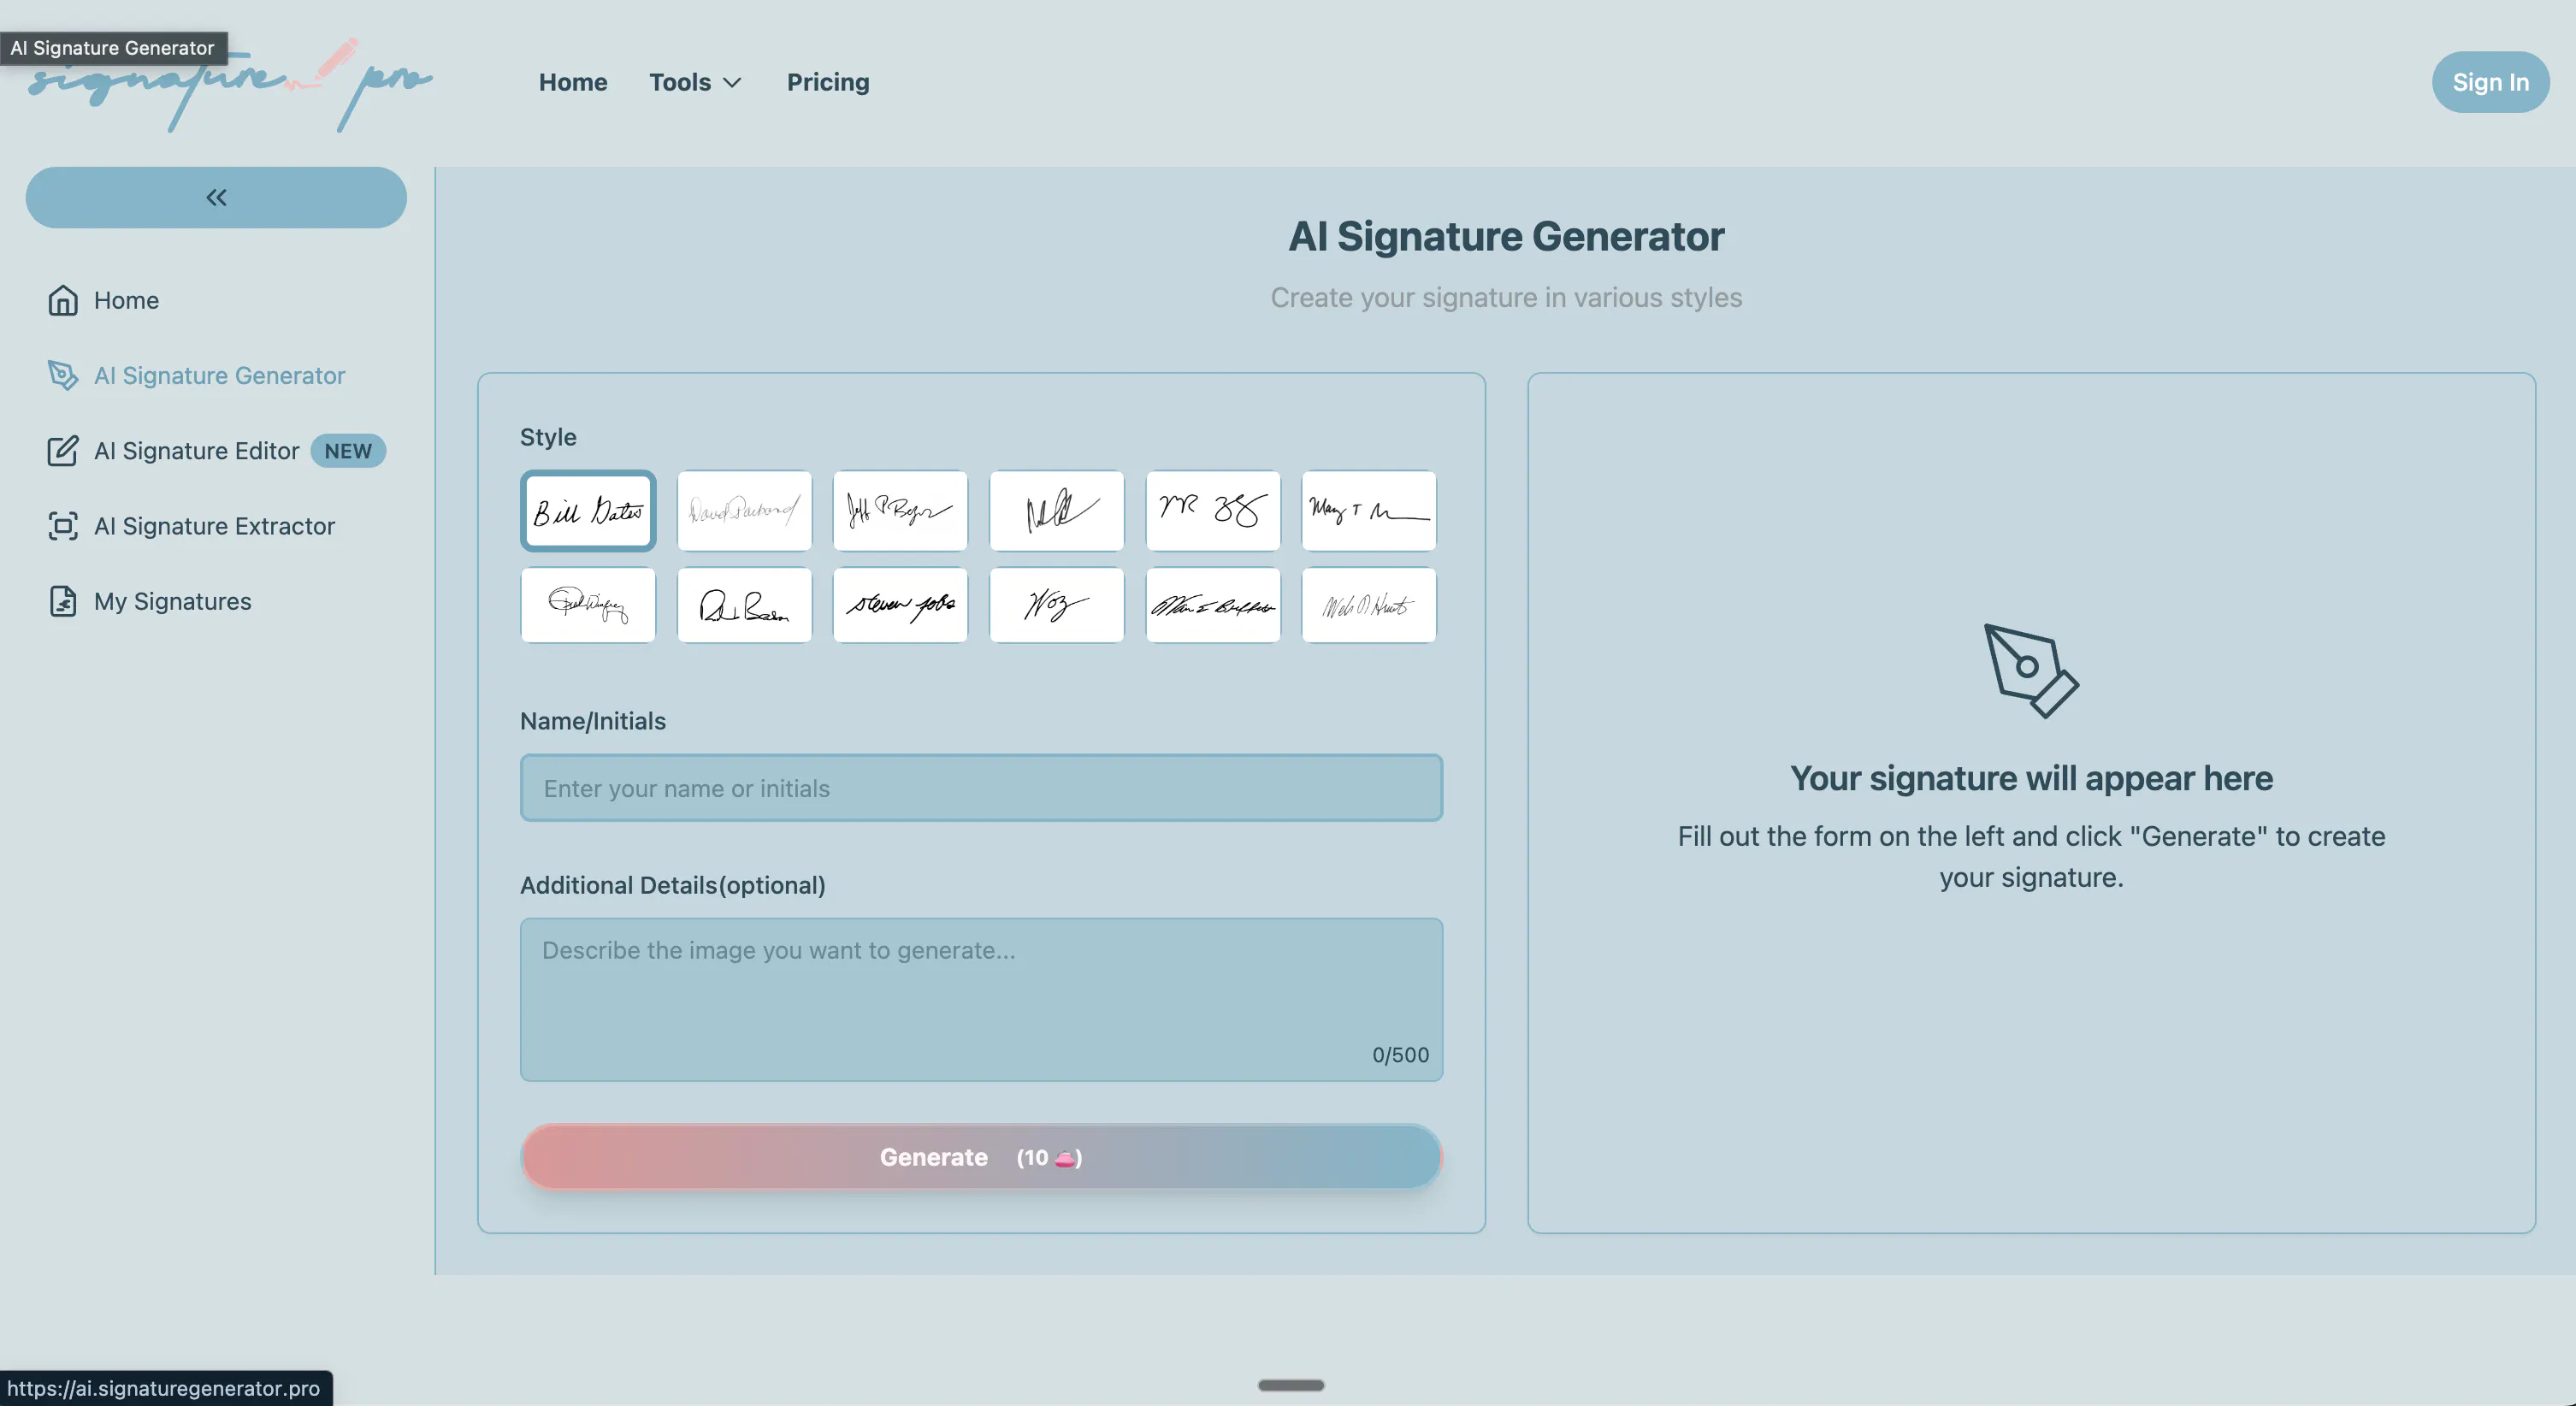The height and width of the screenshot is (1406, 2576).
Task: Open Home in the top navigation
Action: point(573,82)
